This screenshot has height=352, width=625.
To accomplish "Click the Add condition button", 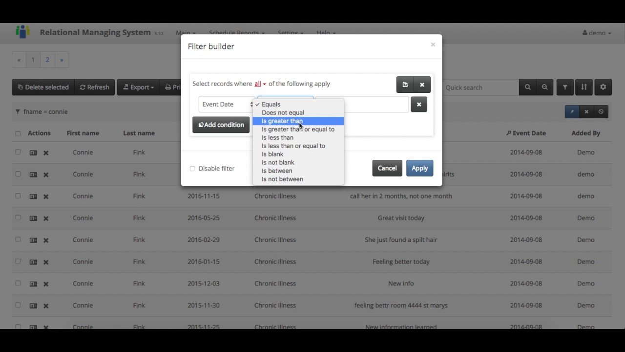I will pos(221,125).
